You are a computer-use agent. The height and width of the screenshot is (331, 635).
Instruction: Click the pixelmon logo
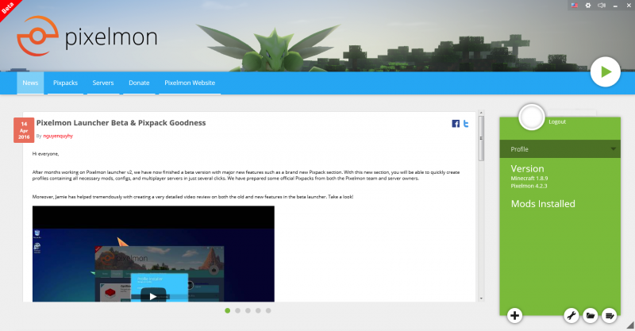(87, 37)
